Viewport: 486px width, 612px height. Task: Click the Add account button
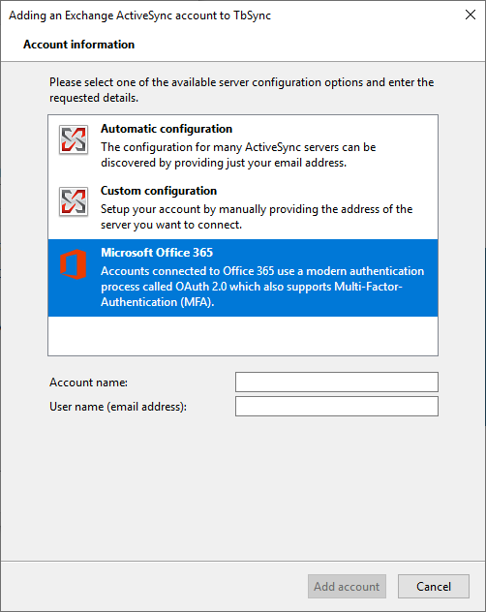347,586
